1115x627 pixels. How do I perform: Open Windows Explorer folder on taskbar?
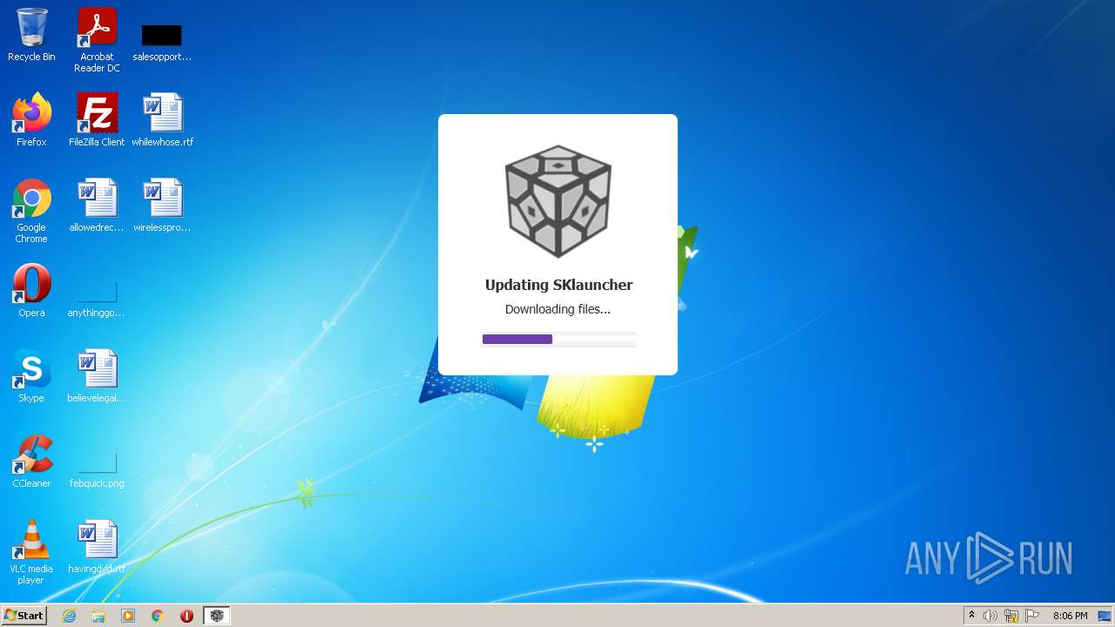[x=98, y=616]
